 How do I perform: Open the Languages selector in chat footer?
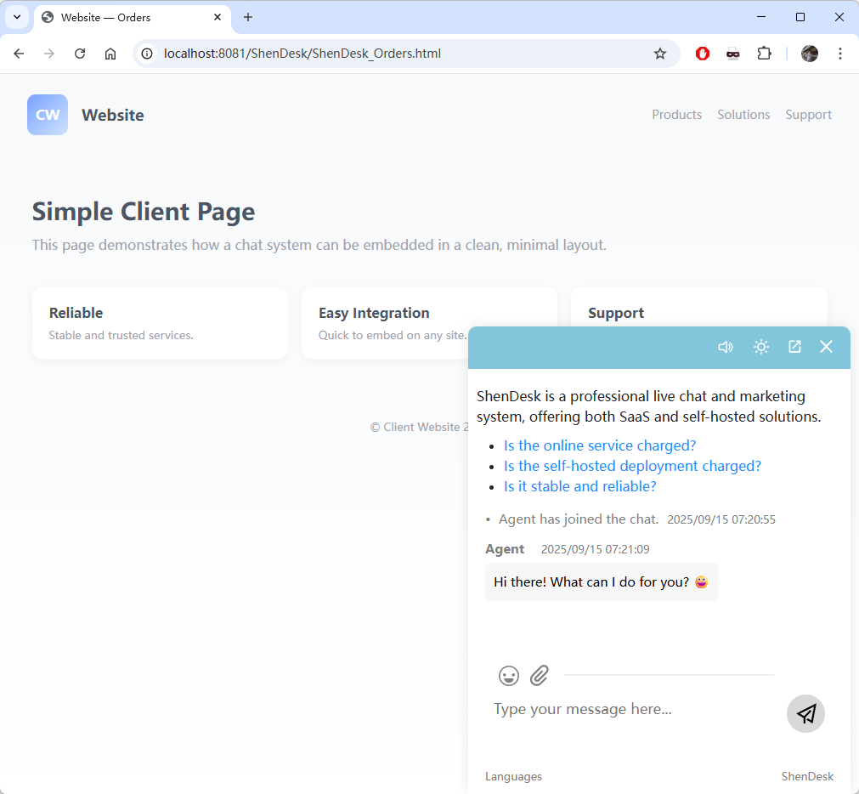pyautogui.click(x=513, y=776)
